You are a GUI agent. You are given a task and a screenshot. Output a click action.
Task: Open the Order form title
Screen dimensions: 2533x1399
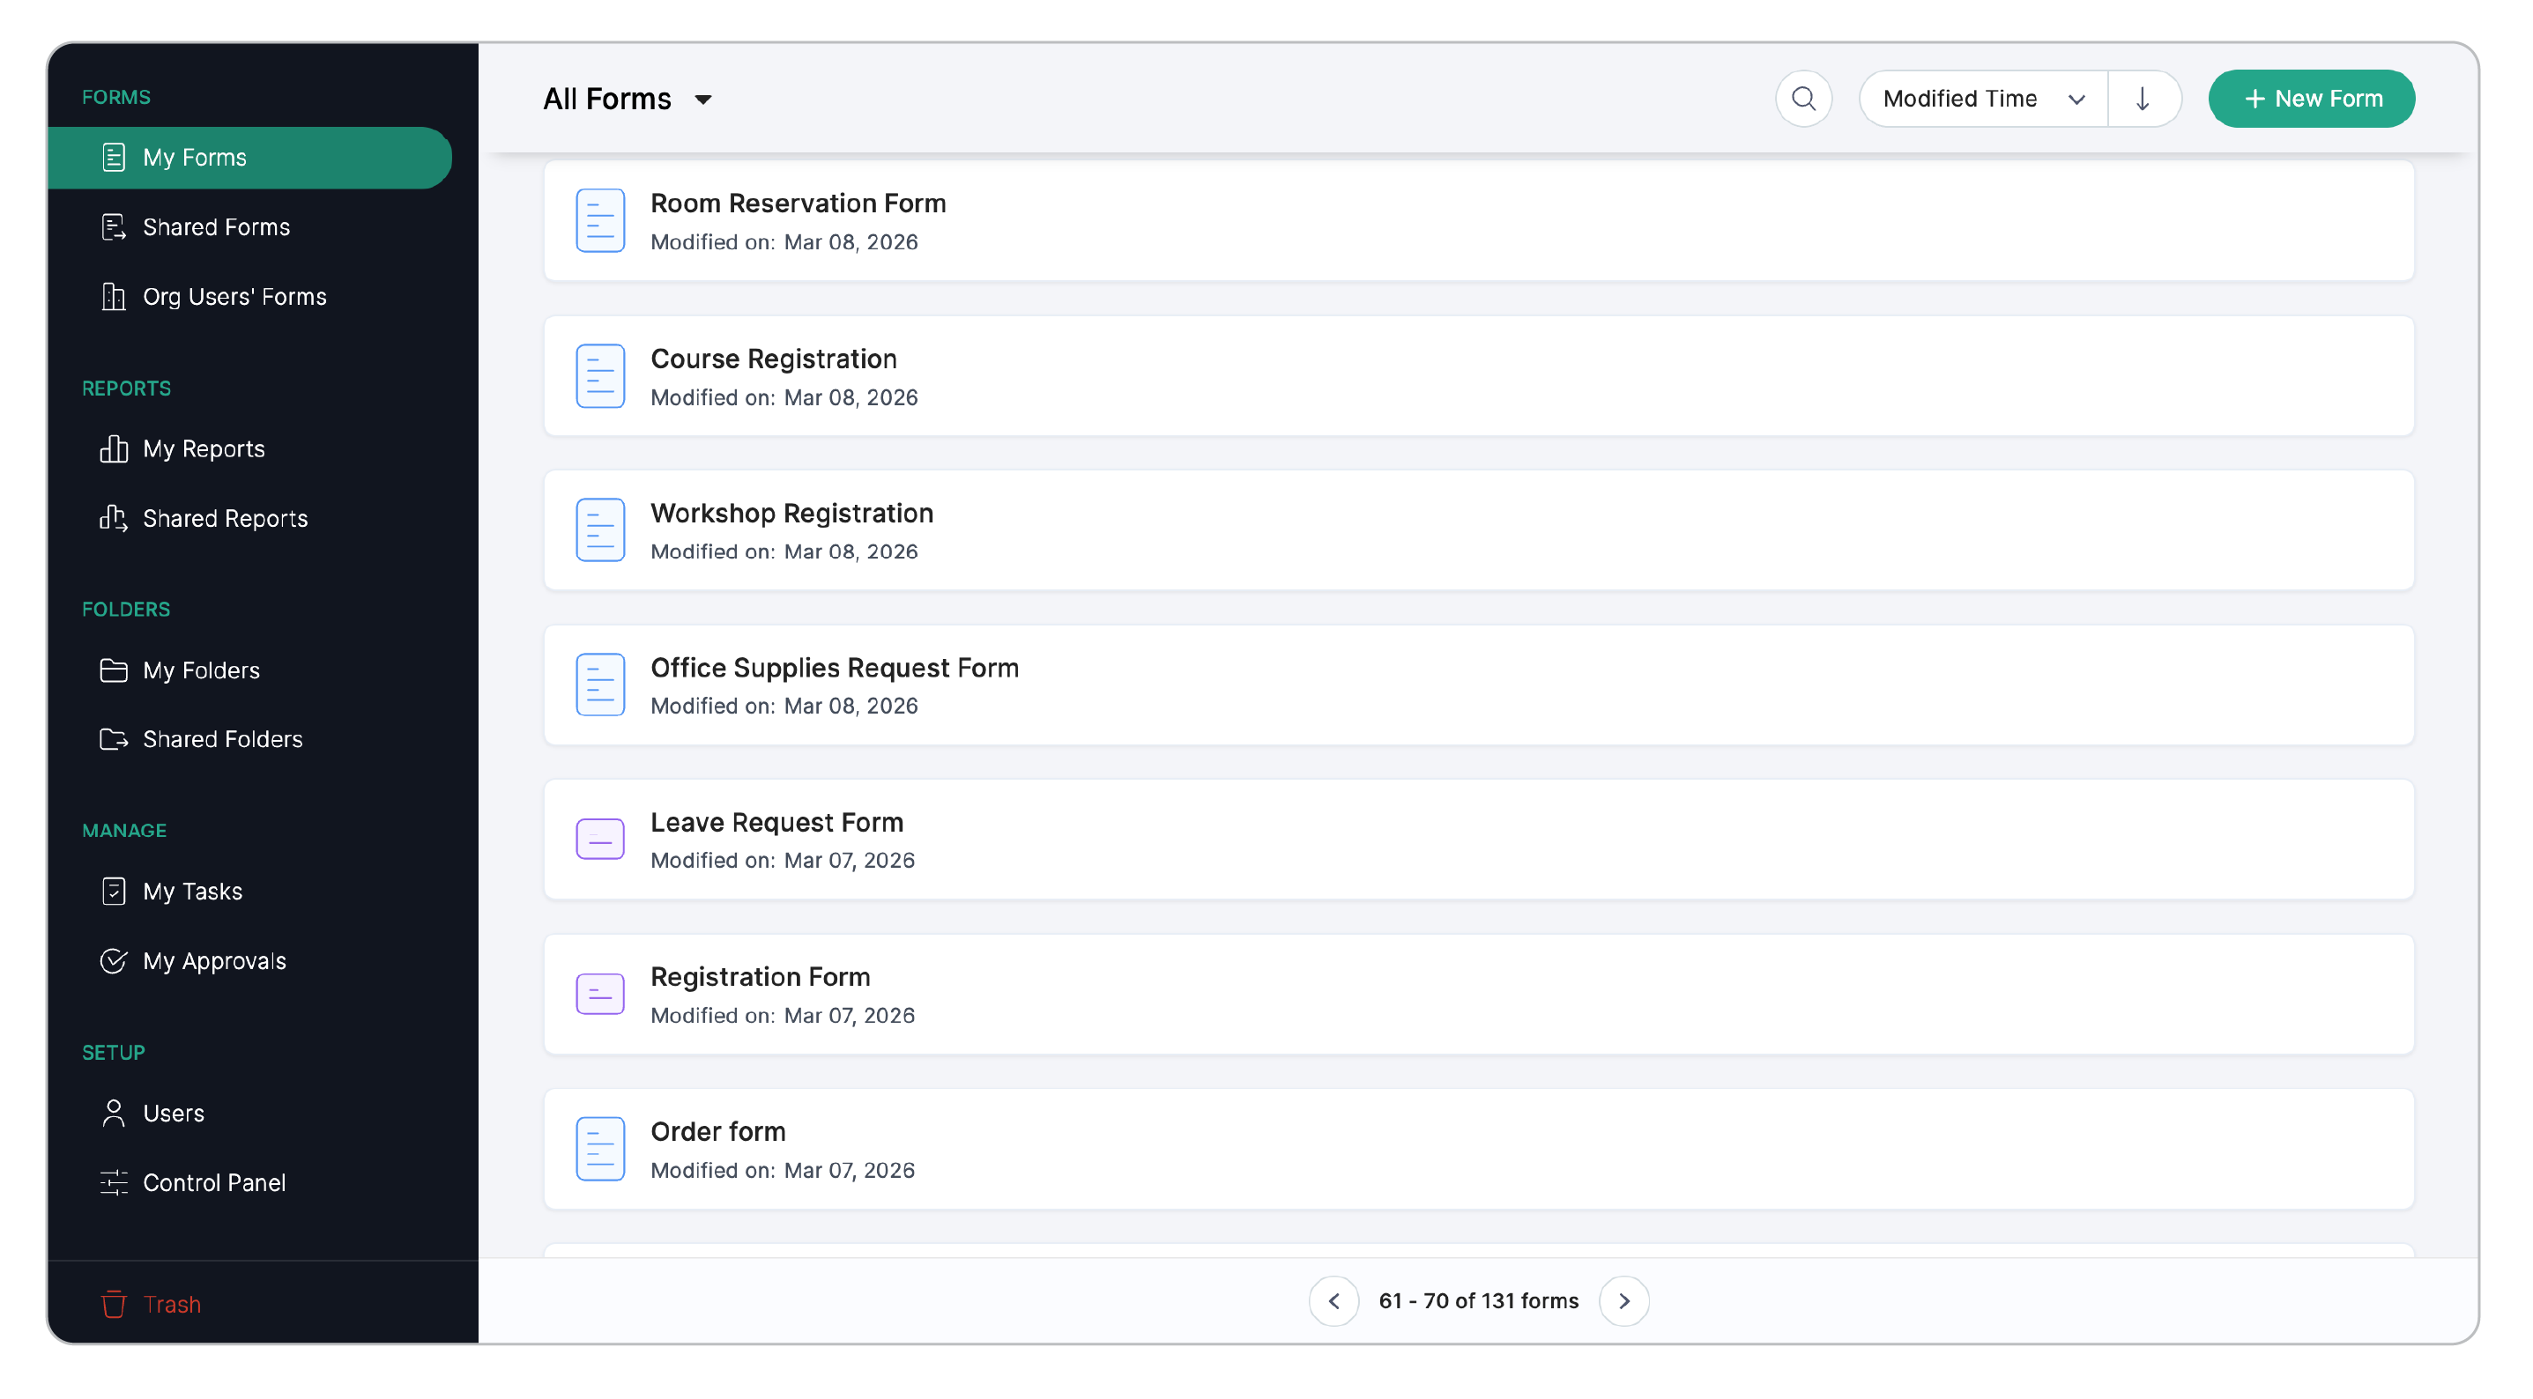click(x=717, y=1131)
